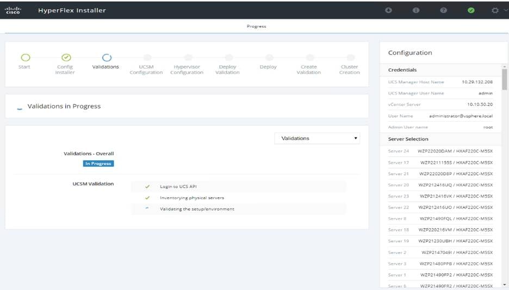Screen dimensions: 509x290
Task: Click the Inventorying physical servers text
Action: (x=192, y=198)
